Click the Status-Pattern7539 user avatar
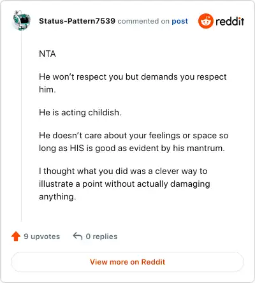The height and width of the screenshot is (283, 255). coord(22,20)
